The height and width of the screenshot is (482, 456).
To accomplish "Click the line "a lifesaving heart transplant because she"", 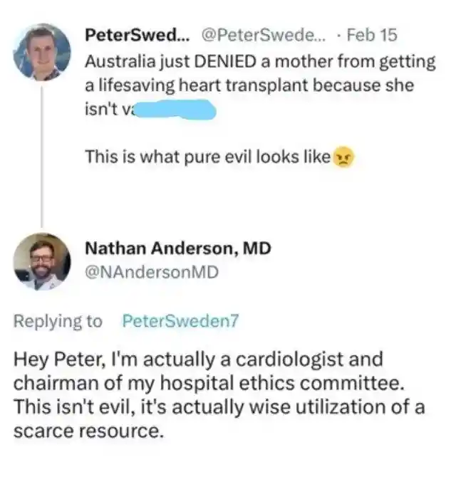I will (249, 85).
